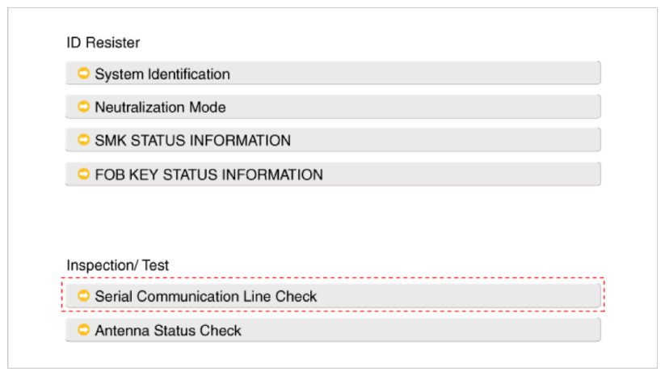665x376 pixels.
Task: Click the orange arrow icon beside Antenna Status Check
Action: click(83, 330)
